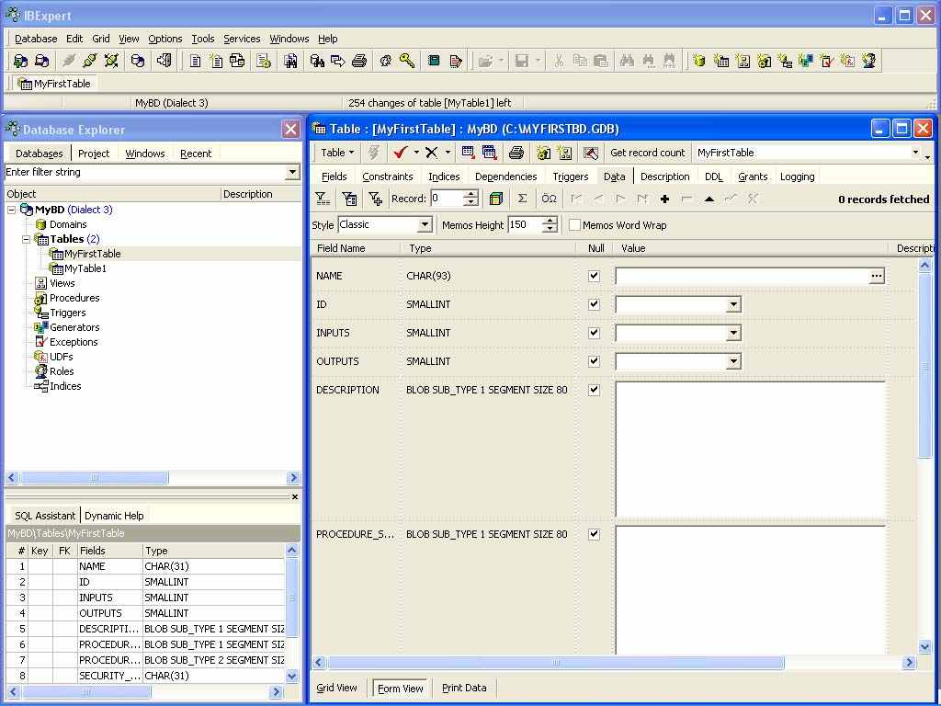Collapse the Tables tree node

[26, 239]
